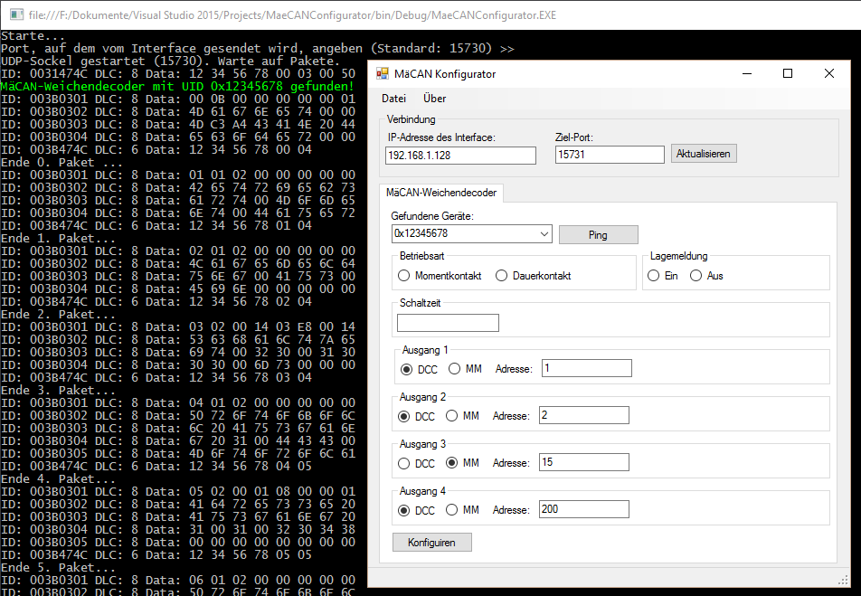
Task: Minimize the MäCAN Konfigurator window
Action: pos(747,73)
